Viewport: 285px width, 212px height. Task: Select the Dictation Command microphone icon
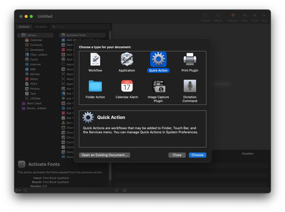click(x=190, y=86)
